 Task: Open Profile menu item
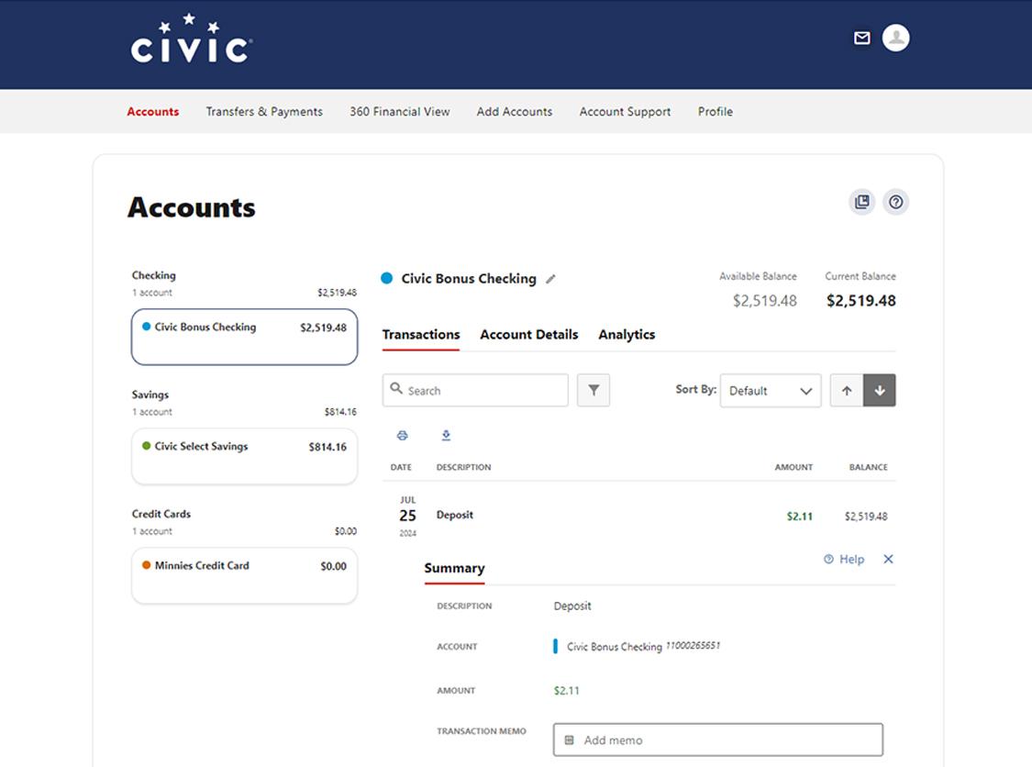point(715,111)
